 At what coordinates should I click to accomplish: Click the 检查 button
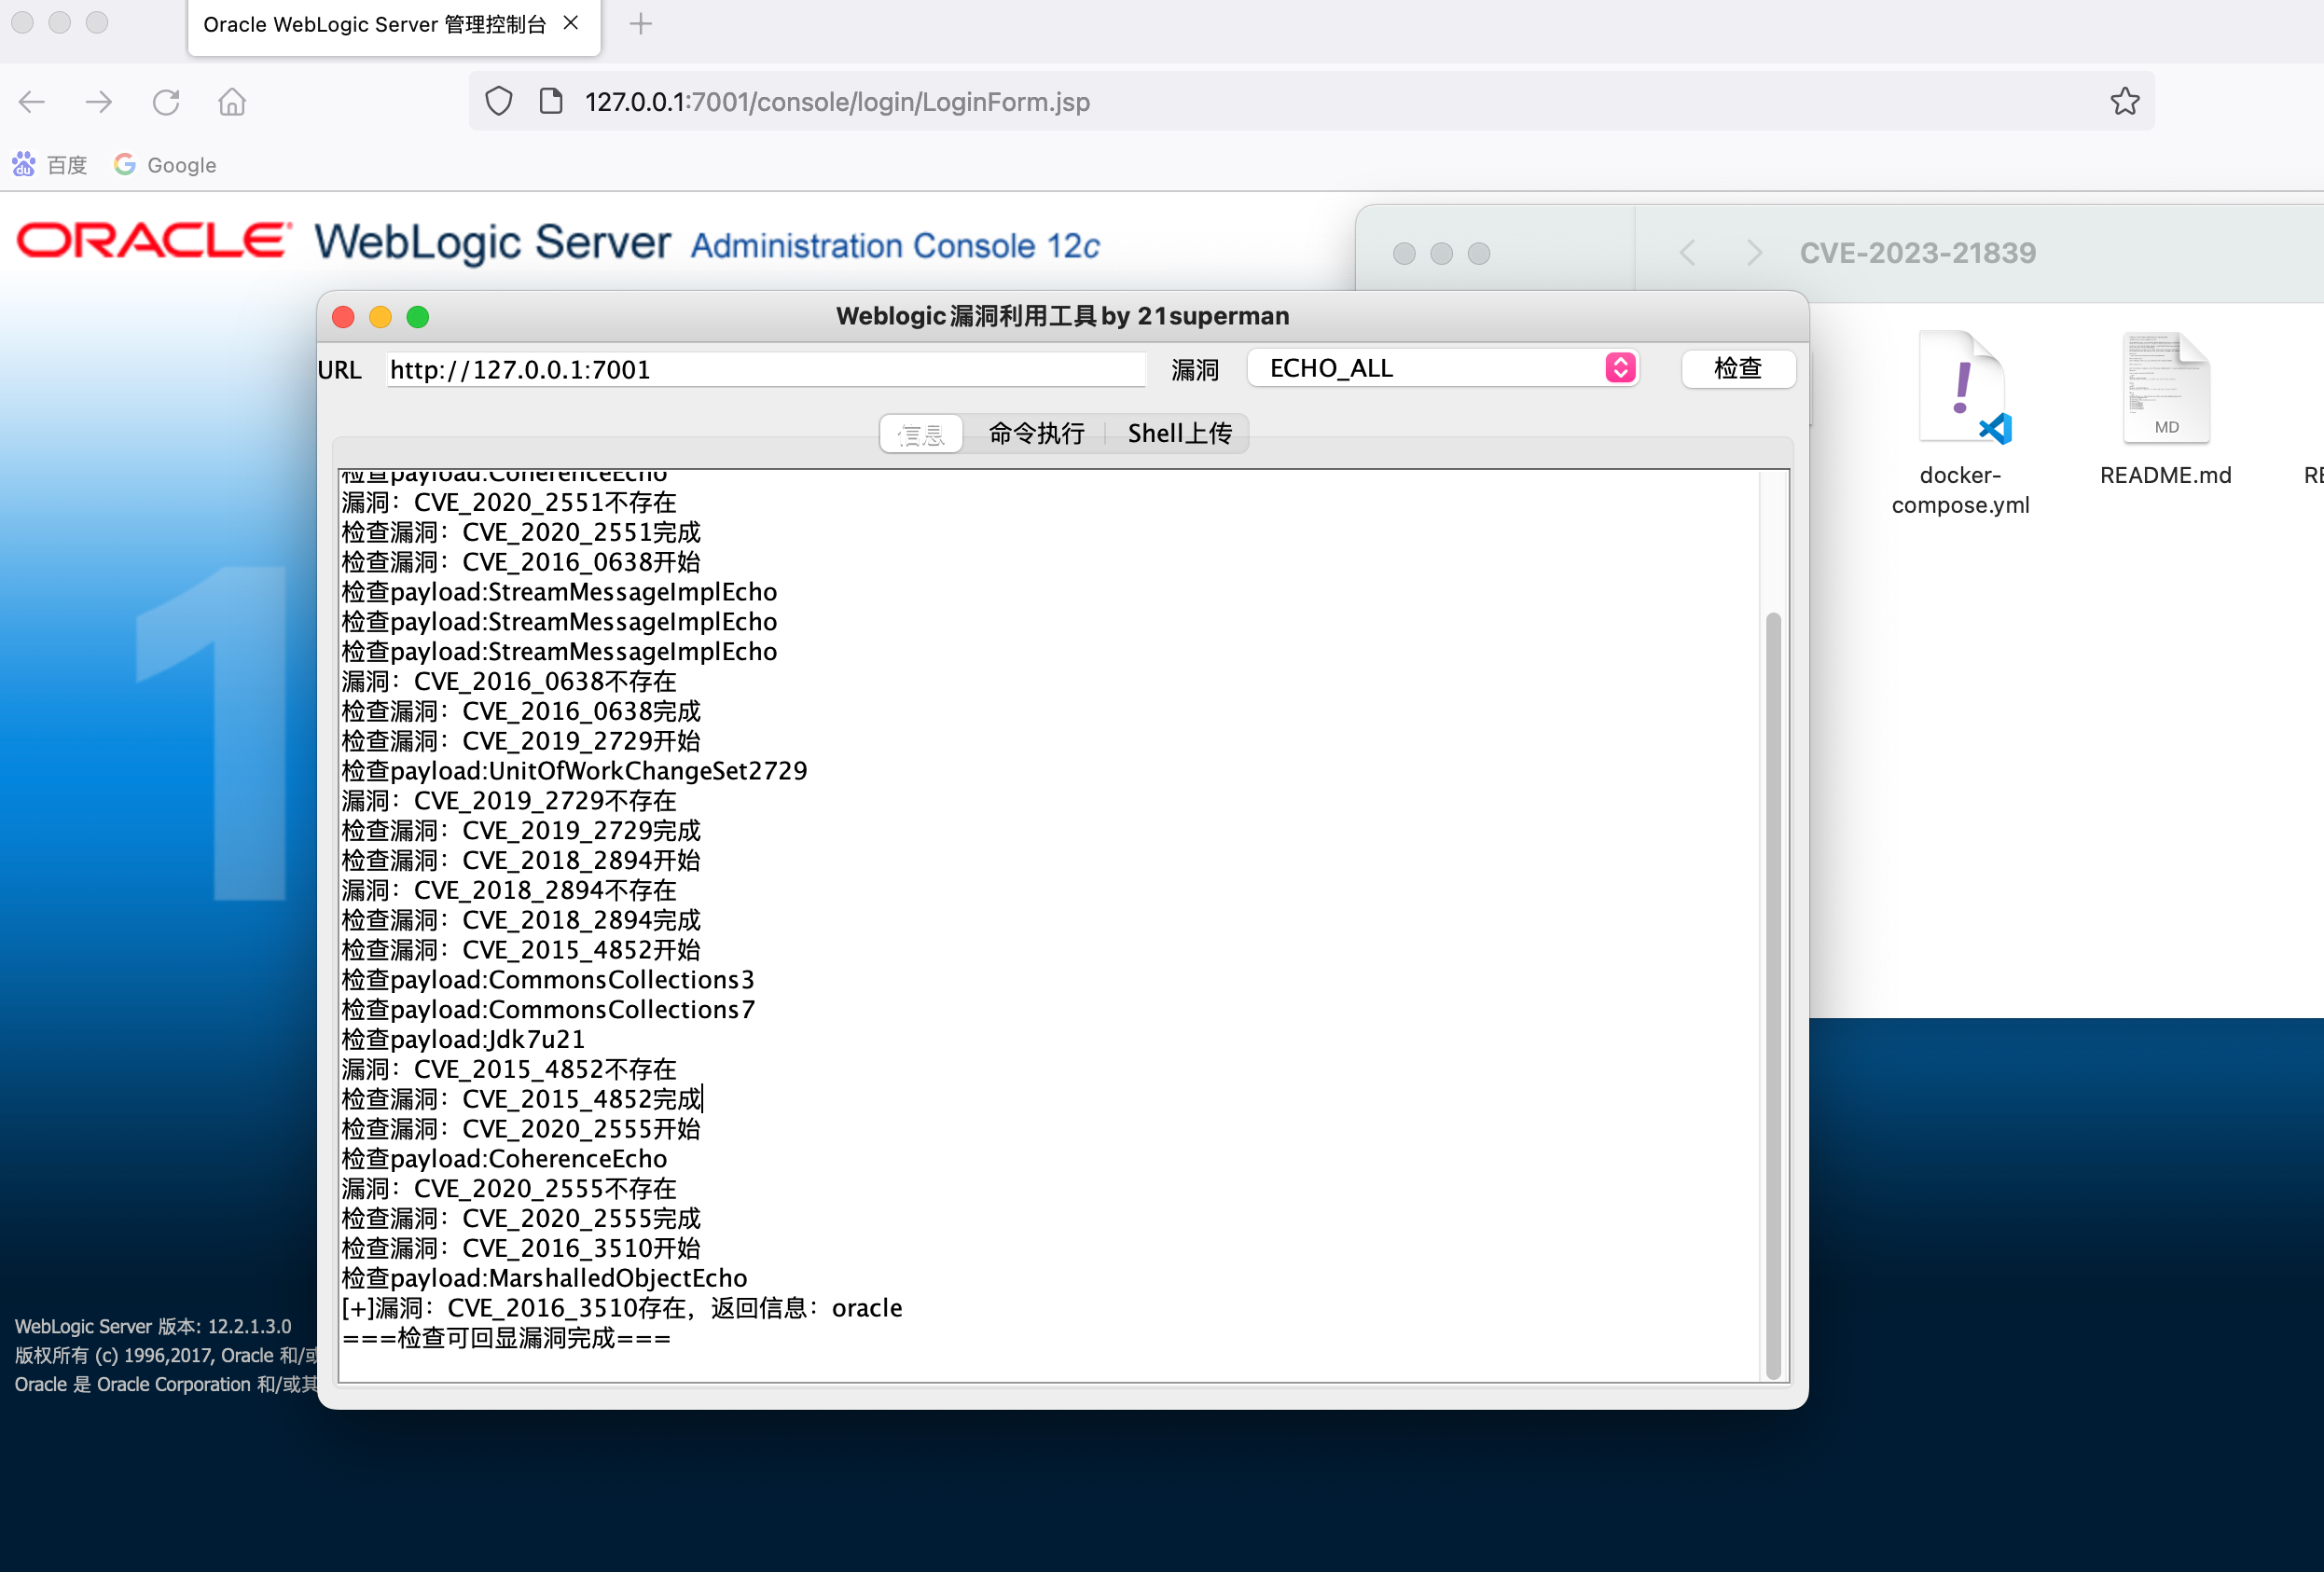[1738, 368]
